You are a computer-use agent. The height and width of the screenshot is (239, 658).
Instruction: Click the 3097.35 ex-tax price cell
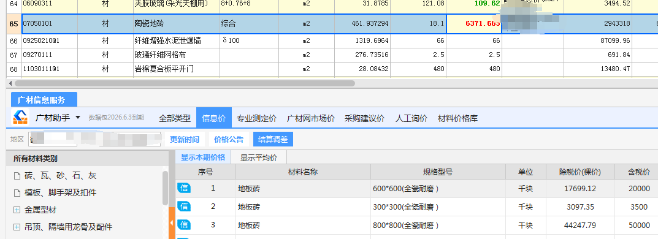coord(580,207)
